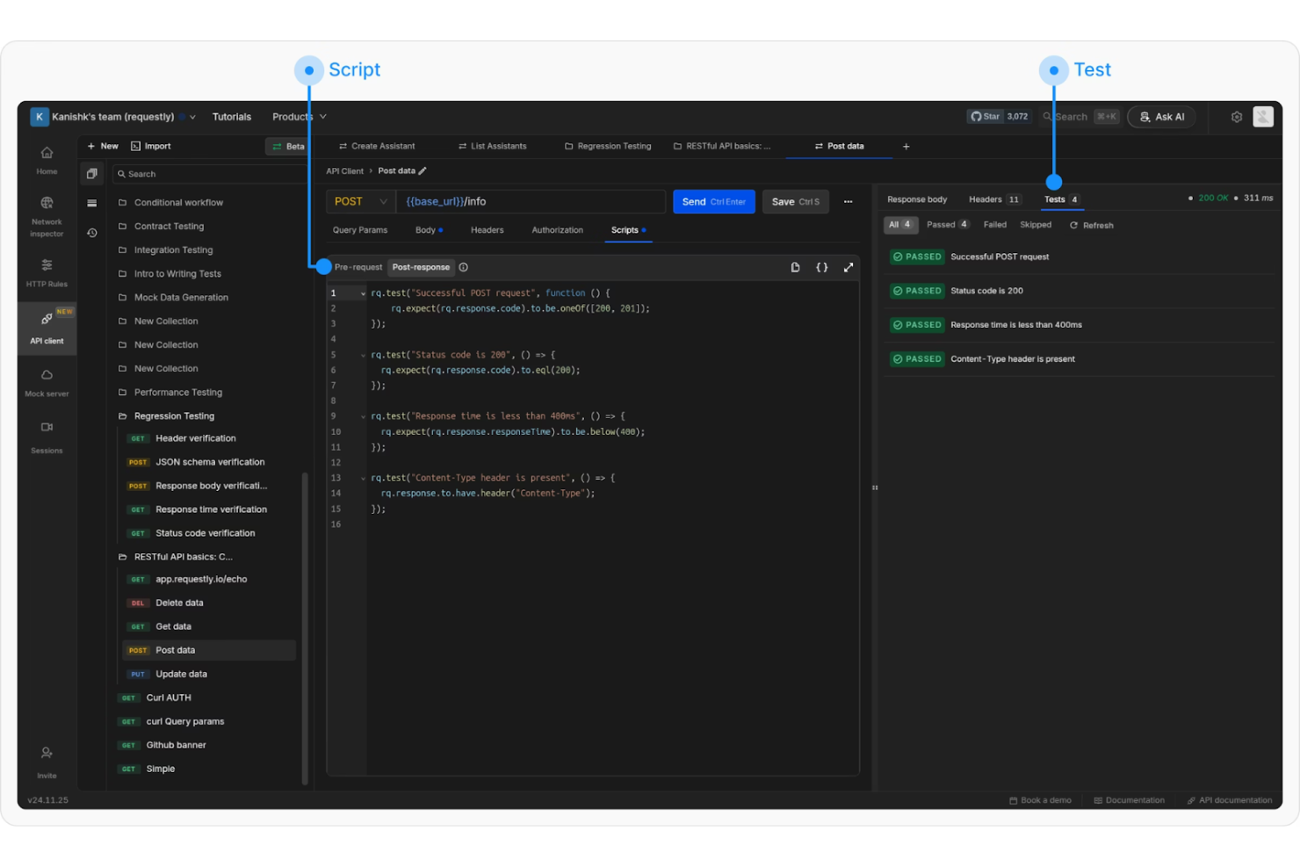The width and height of the screenshot is (1300, 867).
Task: Open Sessions from the left sidebar
Action: pos(47,437)
